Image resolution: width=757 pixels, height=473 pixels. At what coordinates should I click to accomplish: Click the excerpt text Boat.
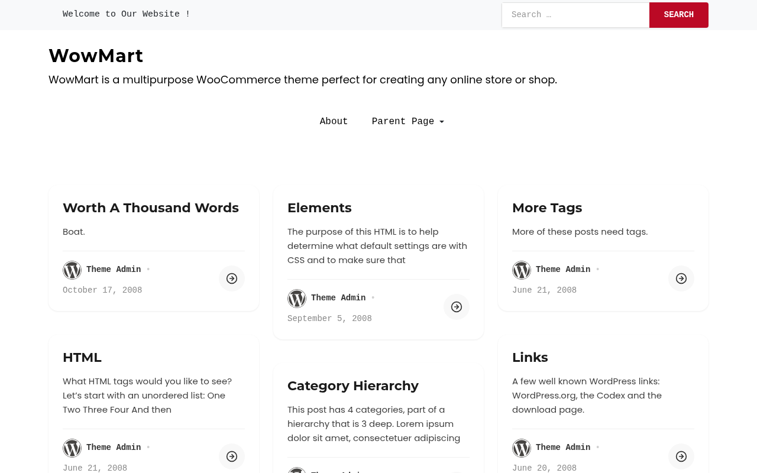(x=74, y=232)
